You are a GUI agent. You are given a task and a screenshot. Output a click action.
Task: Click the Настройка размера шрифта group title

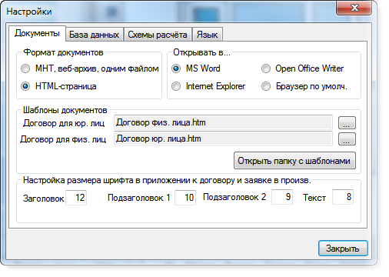pos(167,180)
